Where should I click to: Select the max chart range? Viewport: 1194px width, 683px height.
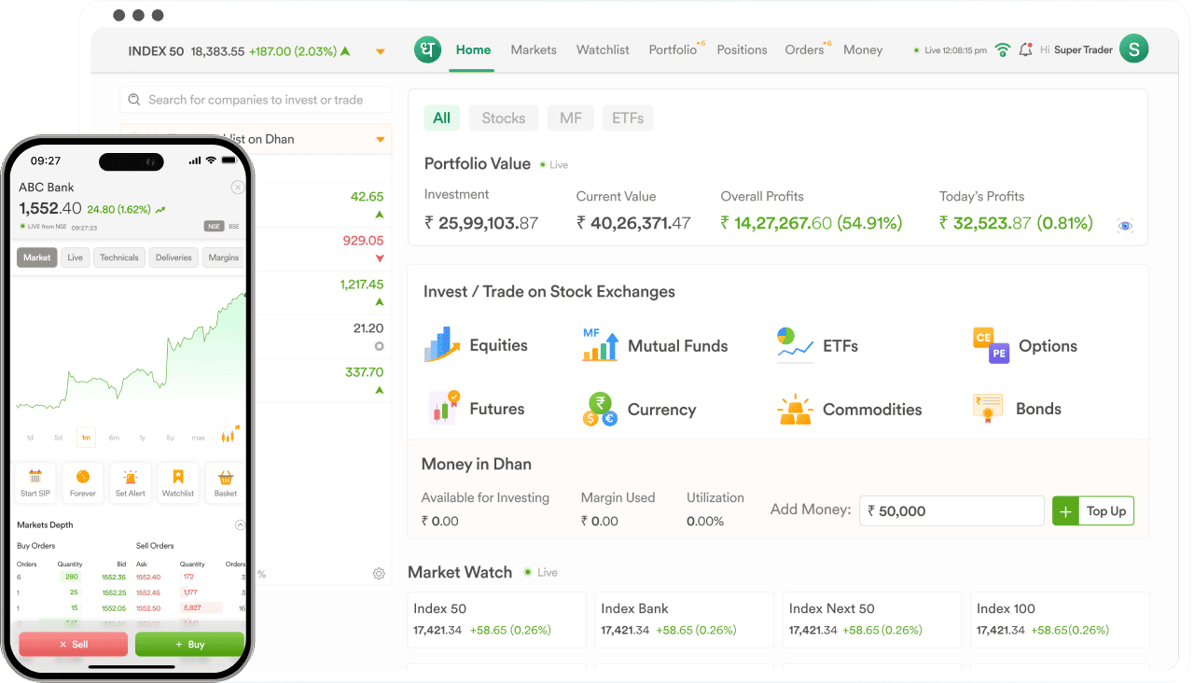(x=198, y=438)
